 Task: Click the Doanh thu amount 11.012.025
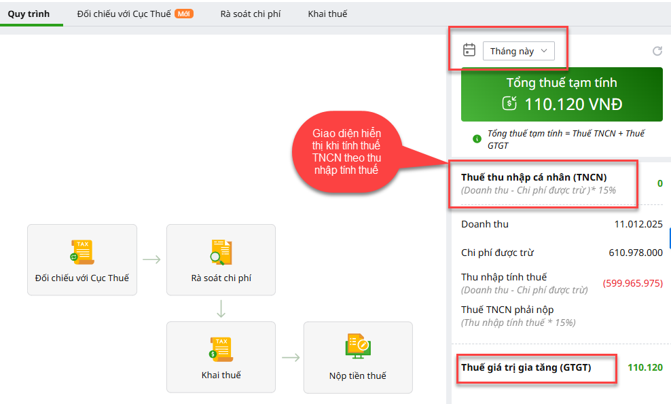(x=638, y=224)
